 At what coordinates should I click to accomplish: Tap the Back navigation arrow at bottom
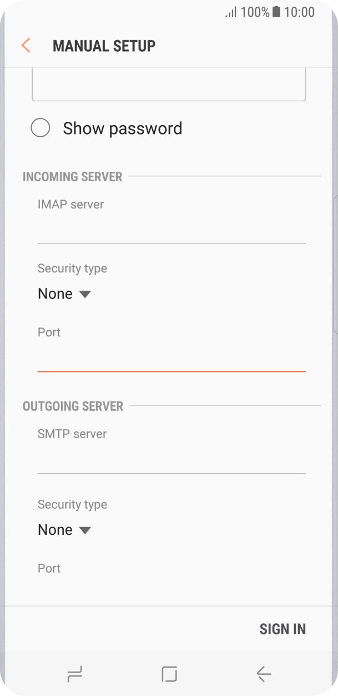point(263,673)
